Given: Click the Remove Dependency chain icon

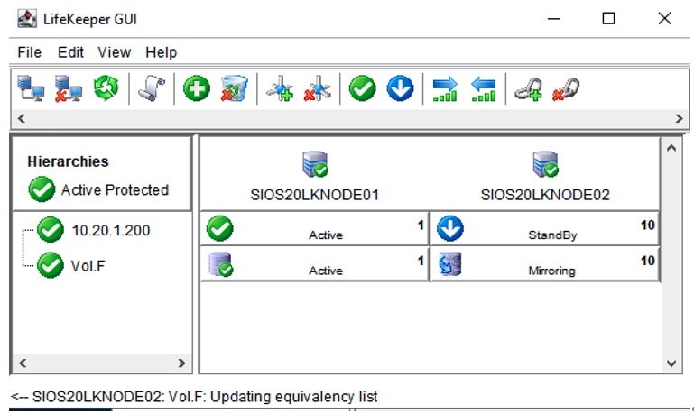Looking at the screenshot, I should (x=566, y=89).
